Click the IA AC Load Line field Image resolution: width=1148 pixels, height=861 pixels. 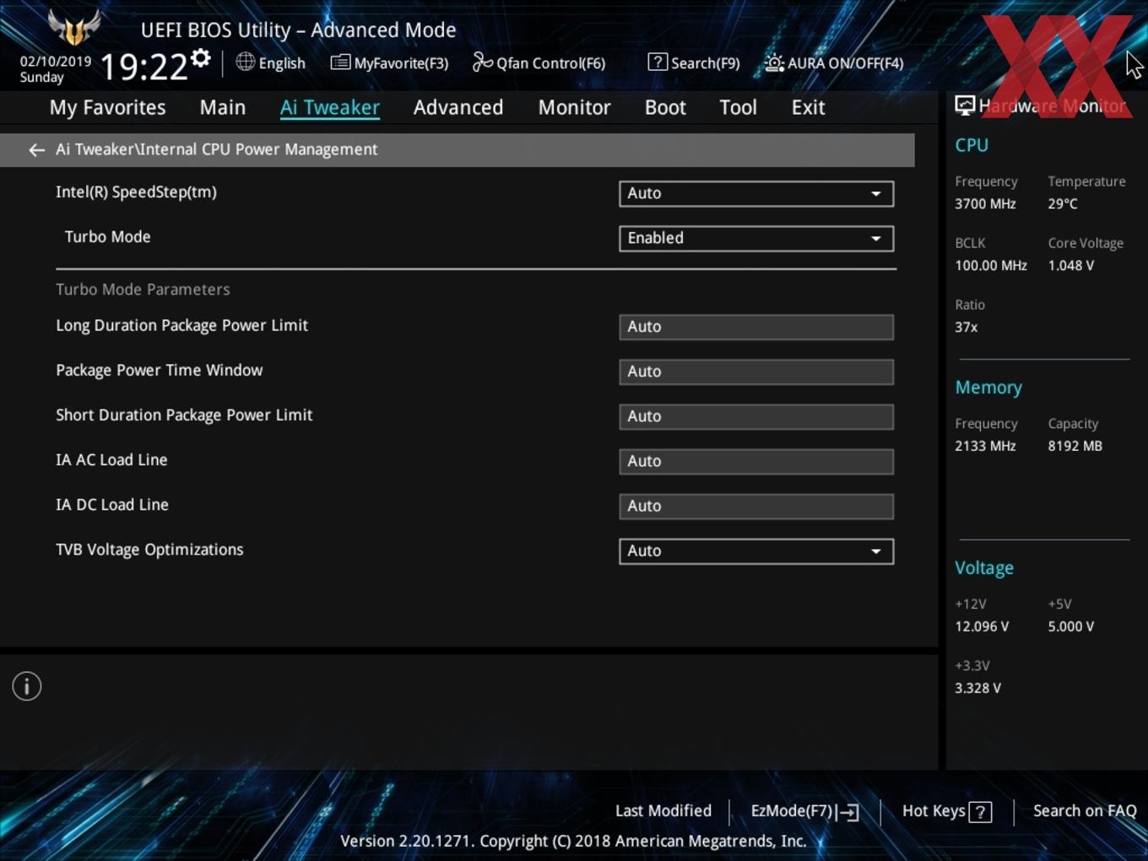pos(756,461)
